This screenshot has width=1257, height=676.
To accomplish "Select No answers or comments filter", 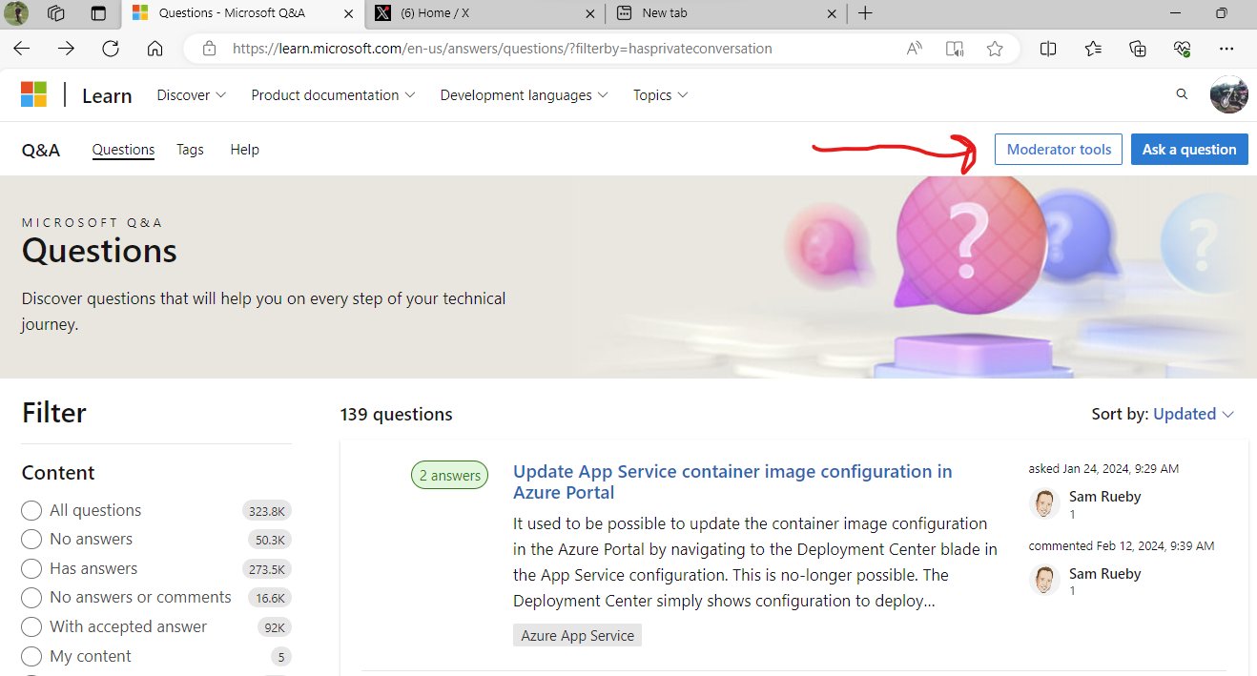I will 31,598.
